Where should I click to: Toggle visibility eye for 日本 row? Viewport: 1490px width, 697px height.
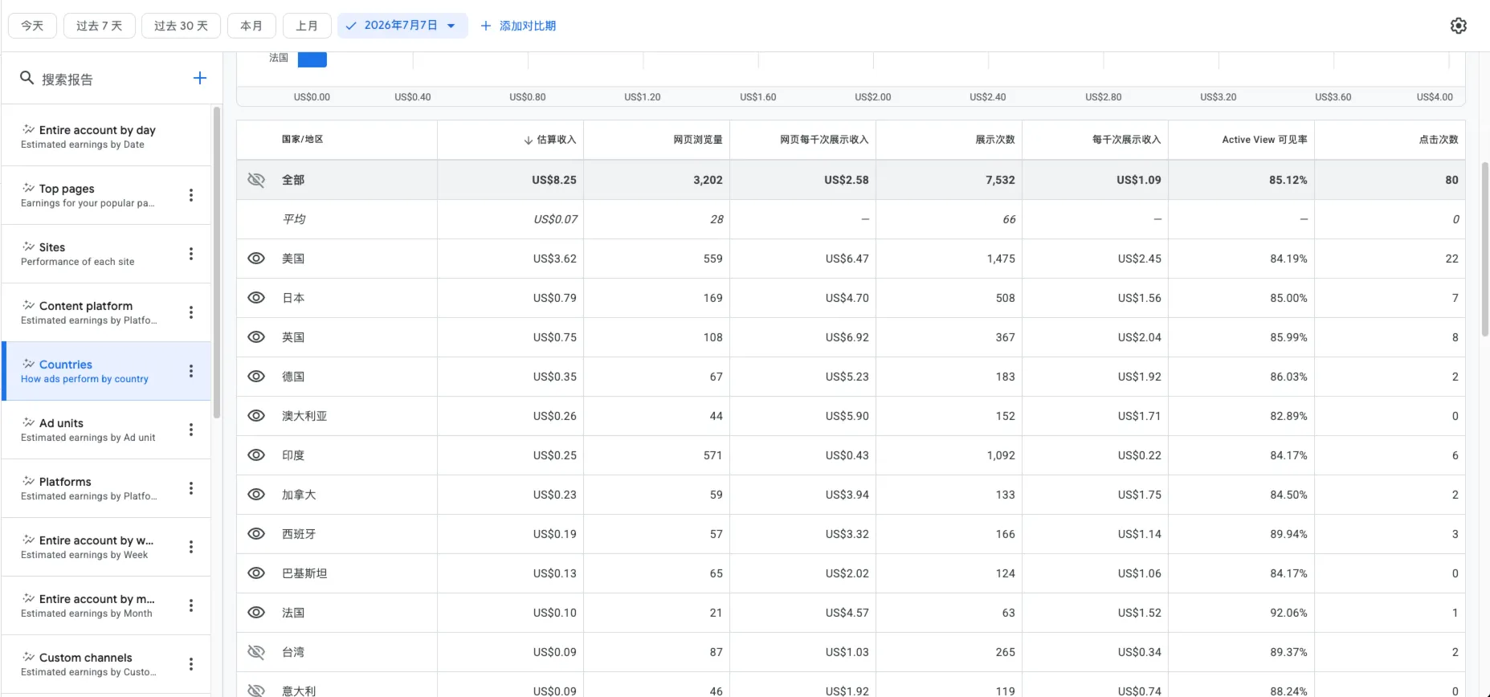click(256, 298)
